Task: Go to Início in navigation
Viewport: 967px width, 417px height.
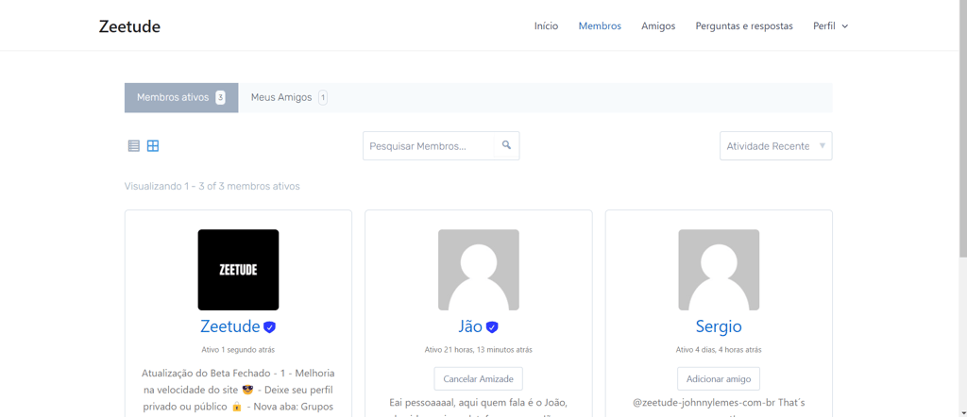Action: pos(547,25)
